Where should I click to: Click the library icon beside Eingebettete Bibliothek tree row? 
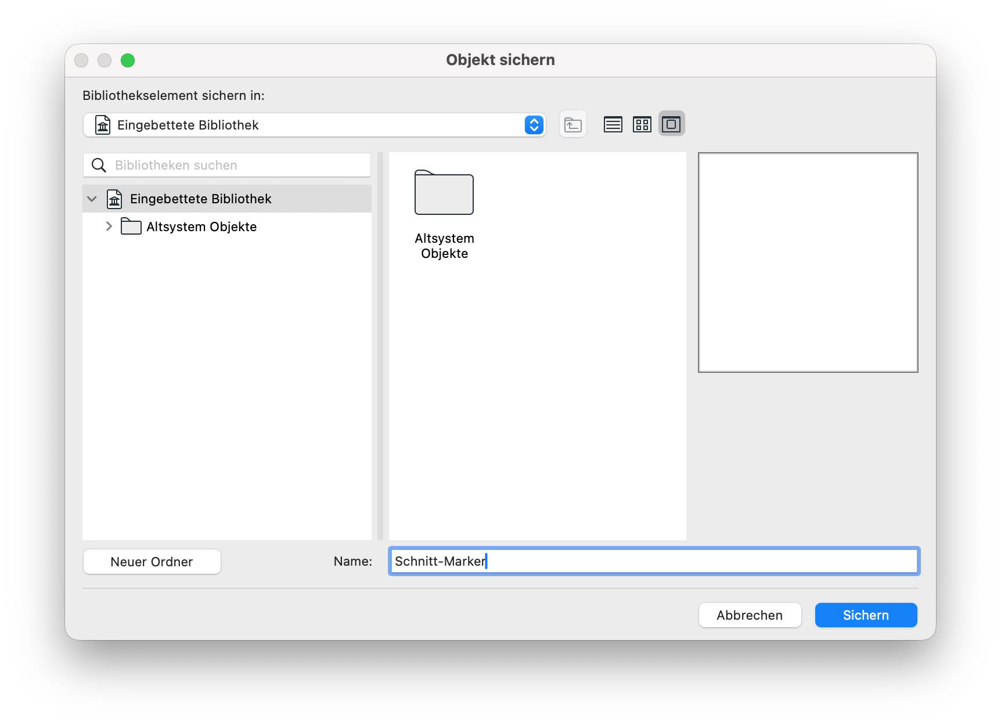click(x=114, y=199)
